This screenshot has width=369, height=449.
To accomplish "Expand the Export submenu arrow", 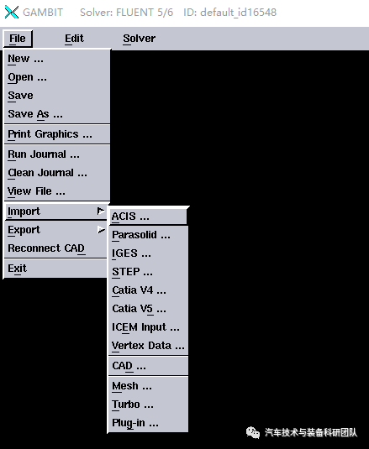I will click(101, 230).
